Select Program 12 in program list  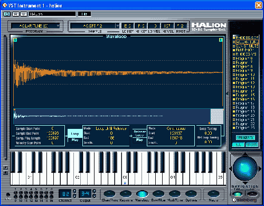click(x=244, y=83)
